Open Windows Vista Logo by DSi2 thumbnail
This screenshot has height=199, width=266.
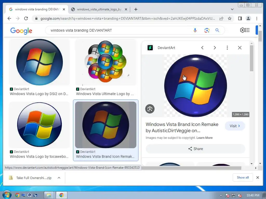click(39, 62)
